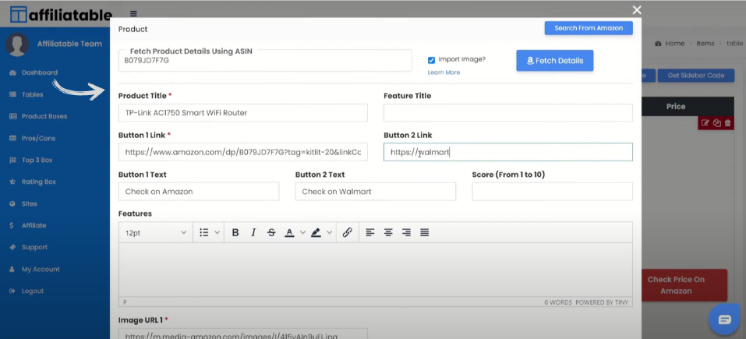Toggle italic formatting
Viewport: 746px width, 339px height.
pos(253,232)
